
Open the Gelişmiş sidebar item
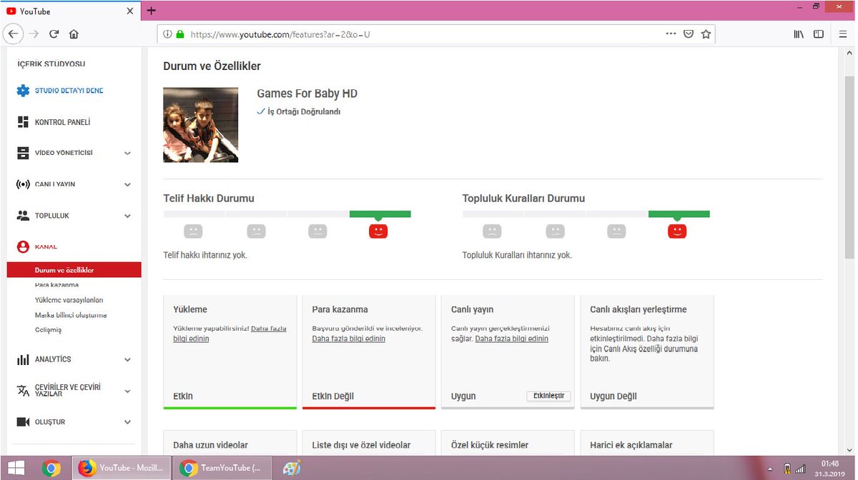coord(48,330)
